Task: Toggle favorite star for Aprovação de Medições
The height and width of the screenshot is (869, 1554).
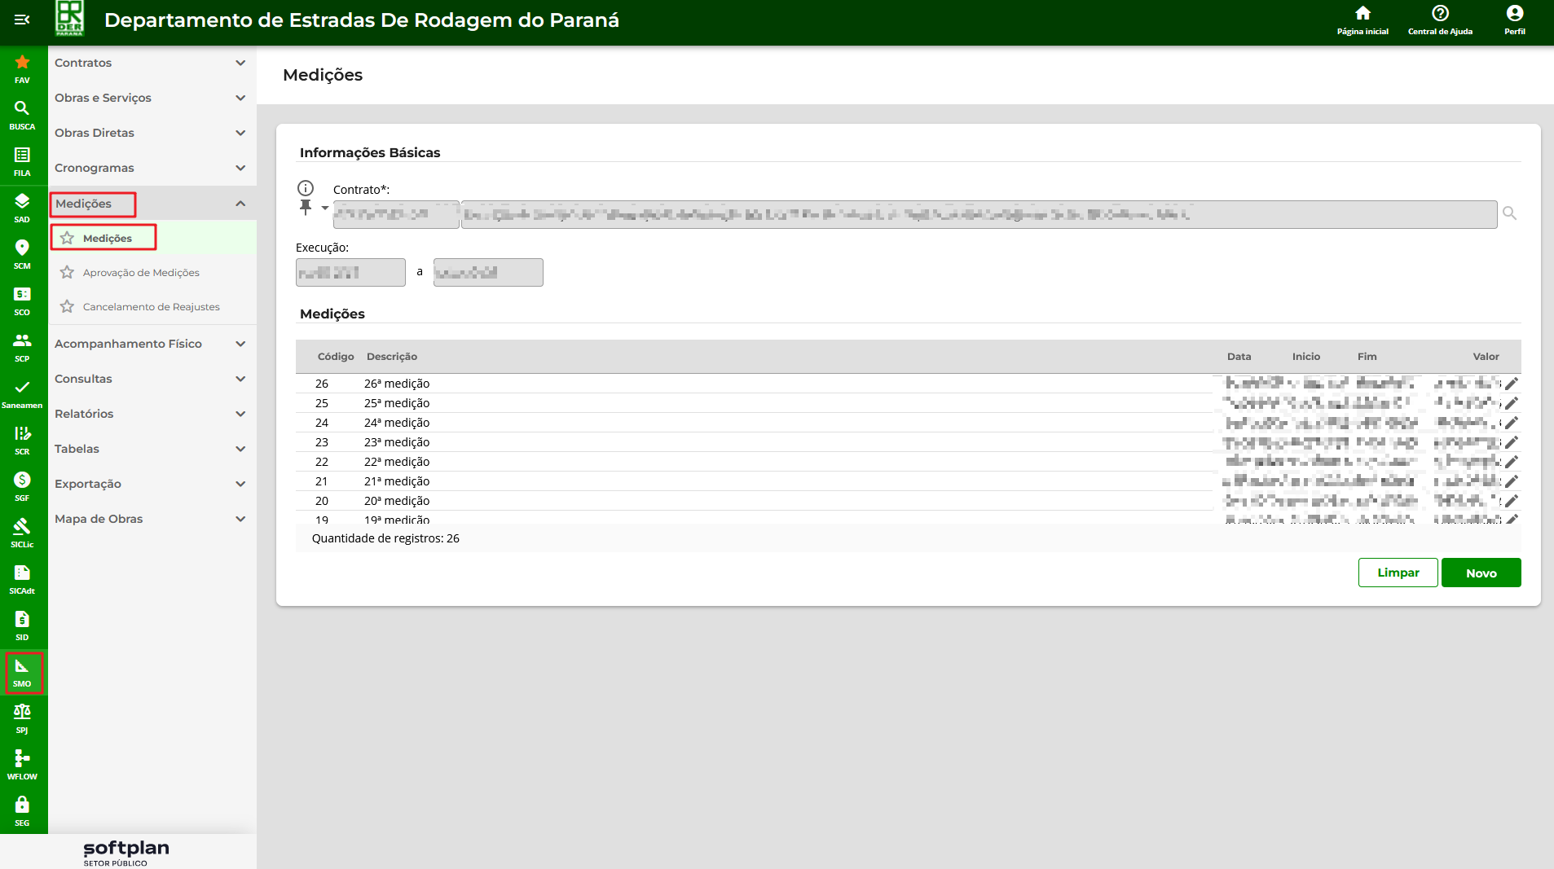Action: pyautogui.click(x=67, y=273)
